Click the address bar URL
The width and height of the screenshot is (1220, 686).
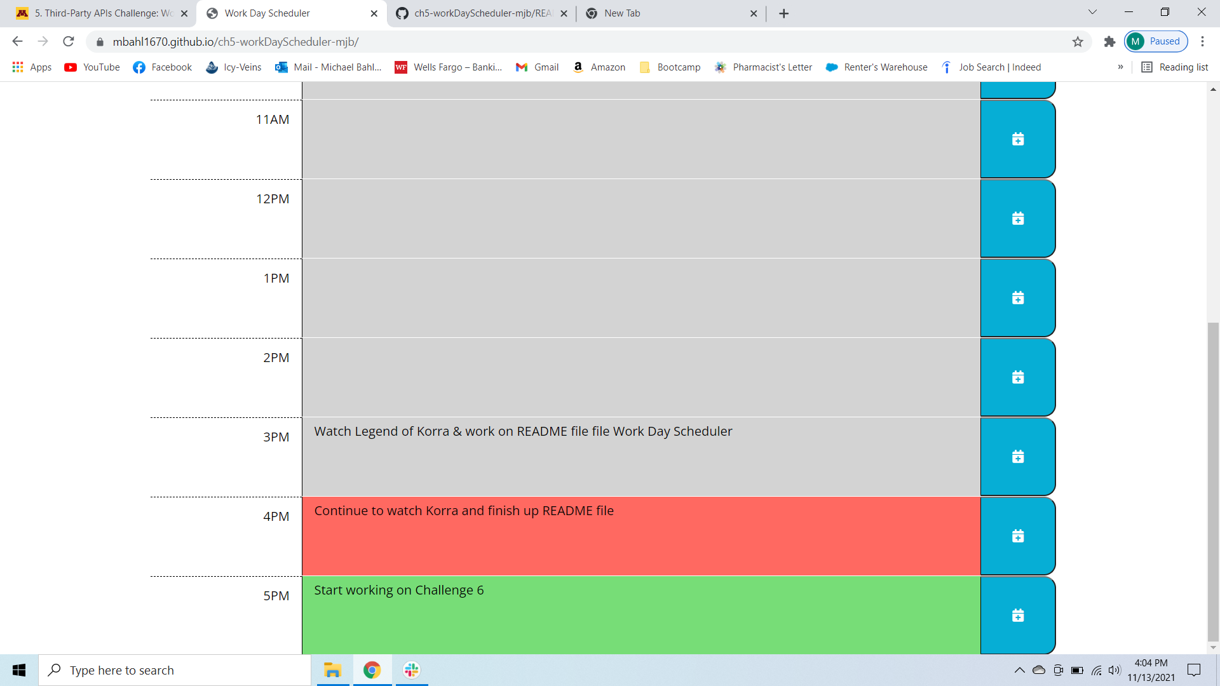point(236,42)
